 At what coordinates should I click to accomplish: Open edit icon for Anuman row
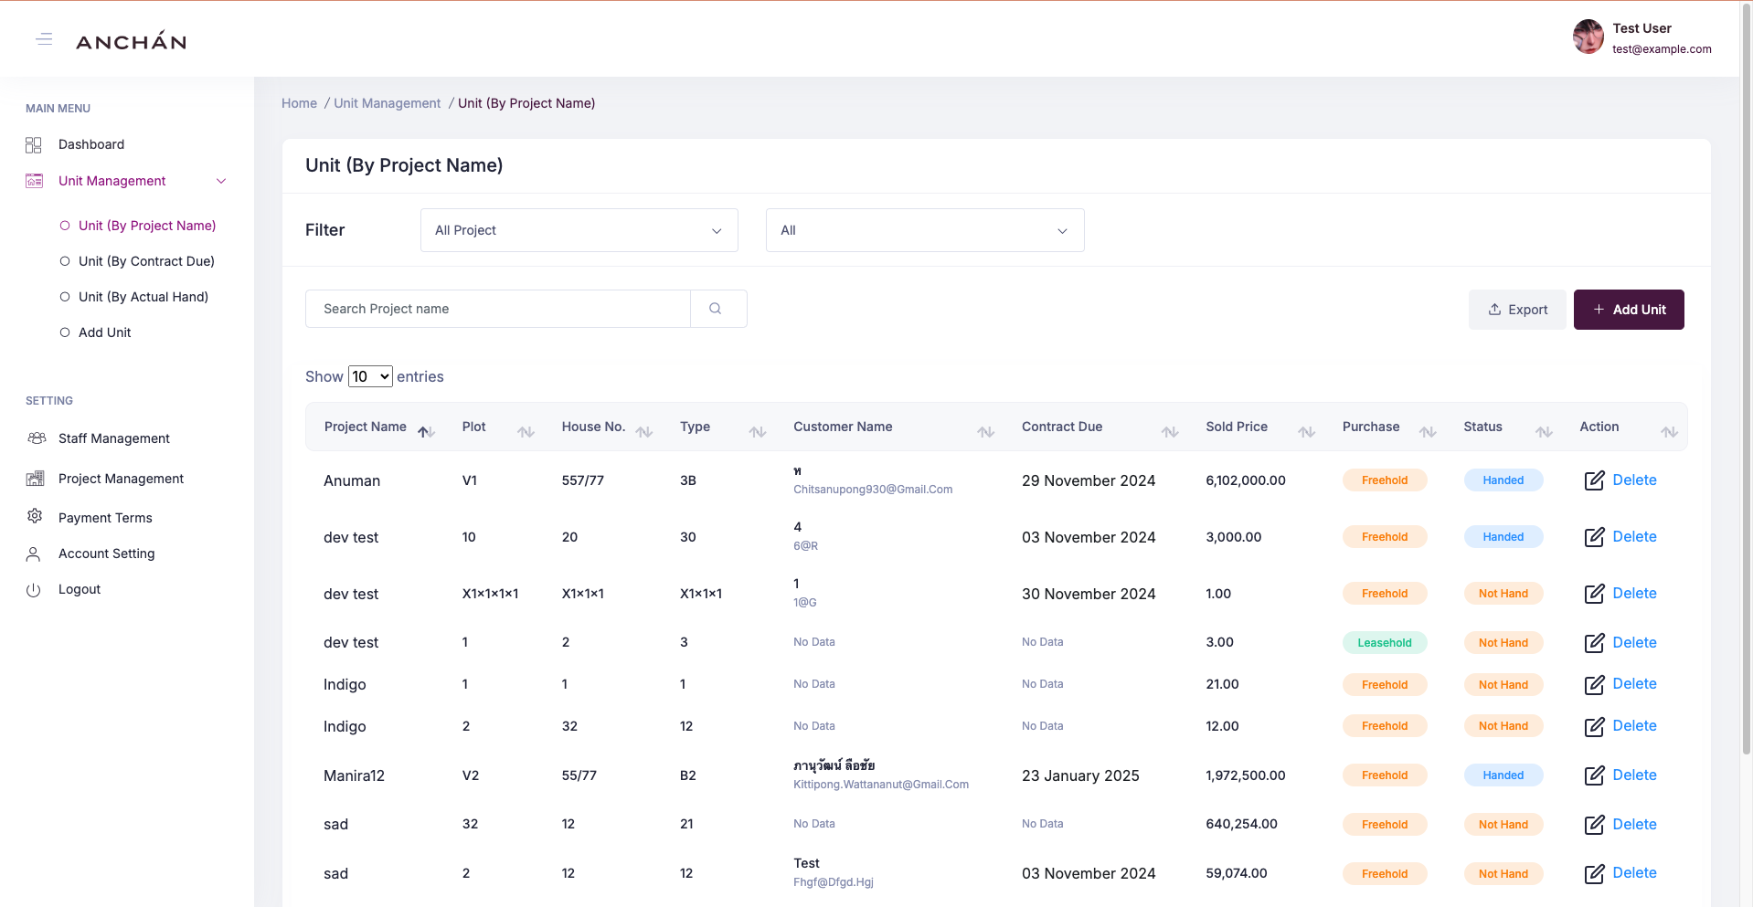pos(1594,480)
